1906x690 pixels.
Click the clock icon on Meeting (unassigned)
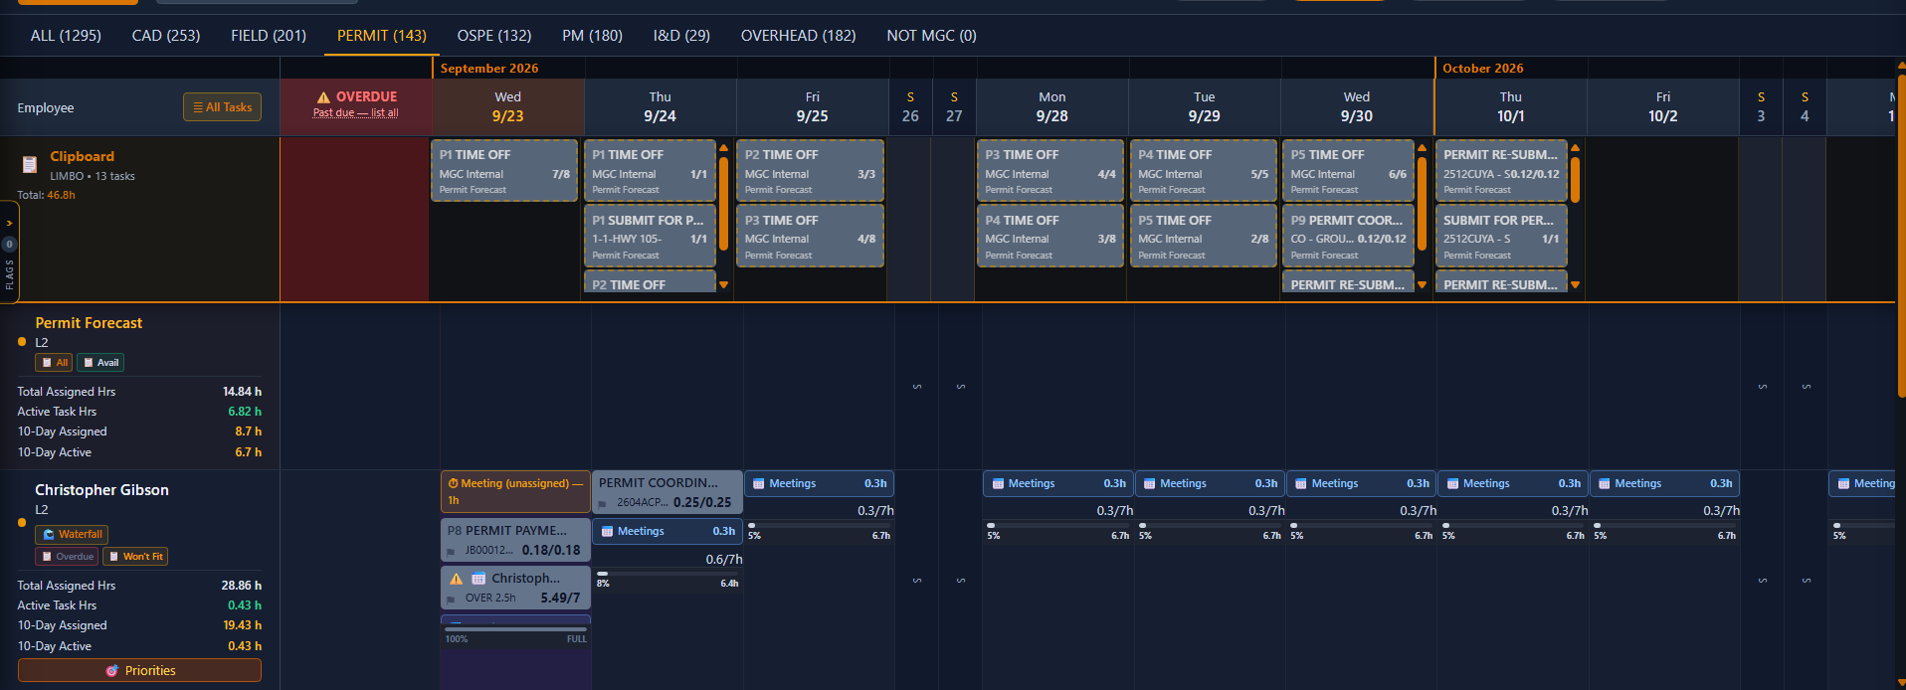click(453, 483)
